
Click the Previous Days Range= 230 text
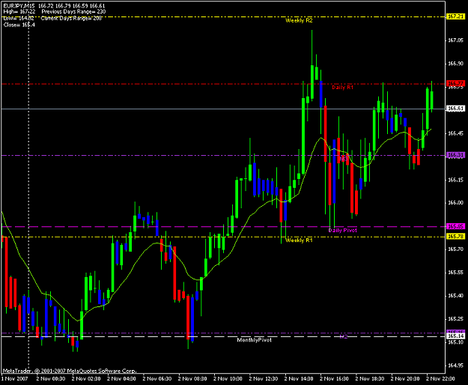point(73,12)
